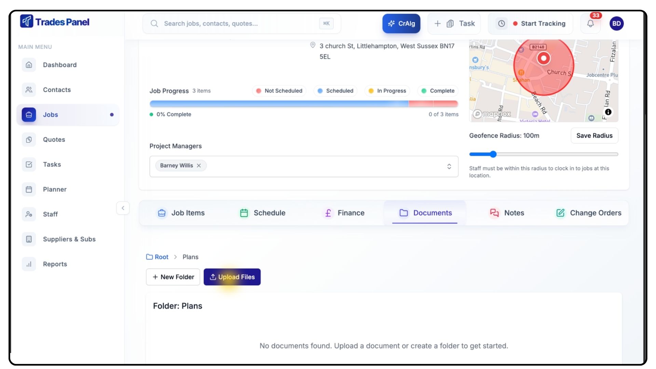Click the clock timer icon

coord(501,24)
